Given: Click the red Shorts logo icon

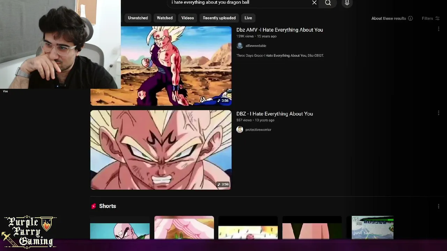Looking at the screenshot, I should (x=94, y=206).
